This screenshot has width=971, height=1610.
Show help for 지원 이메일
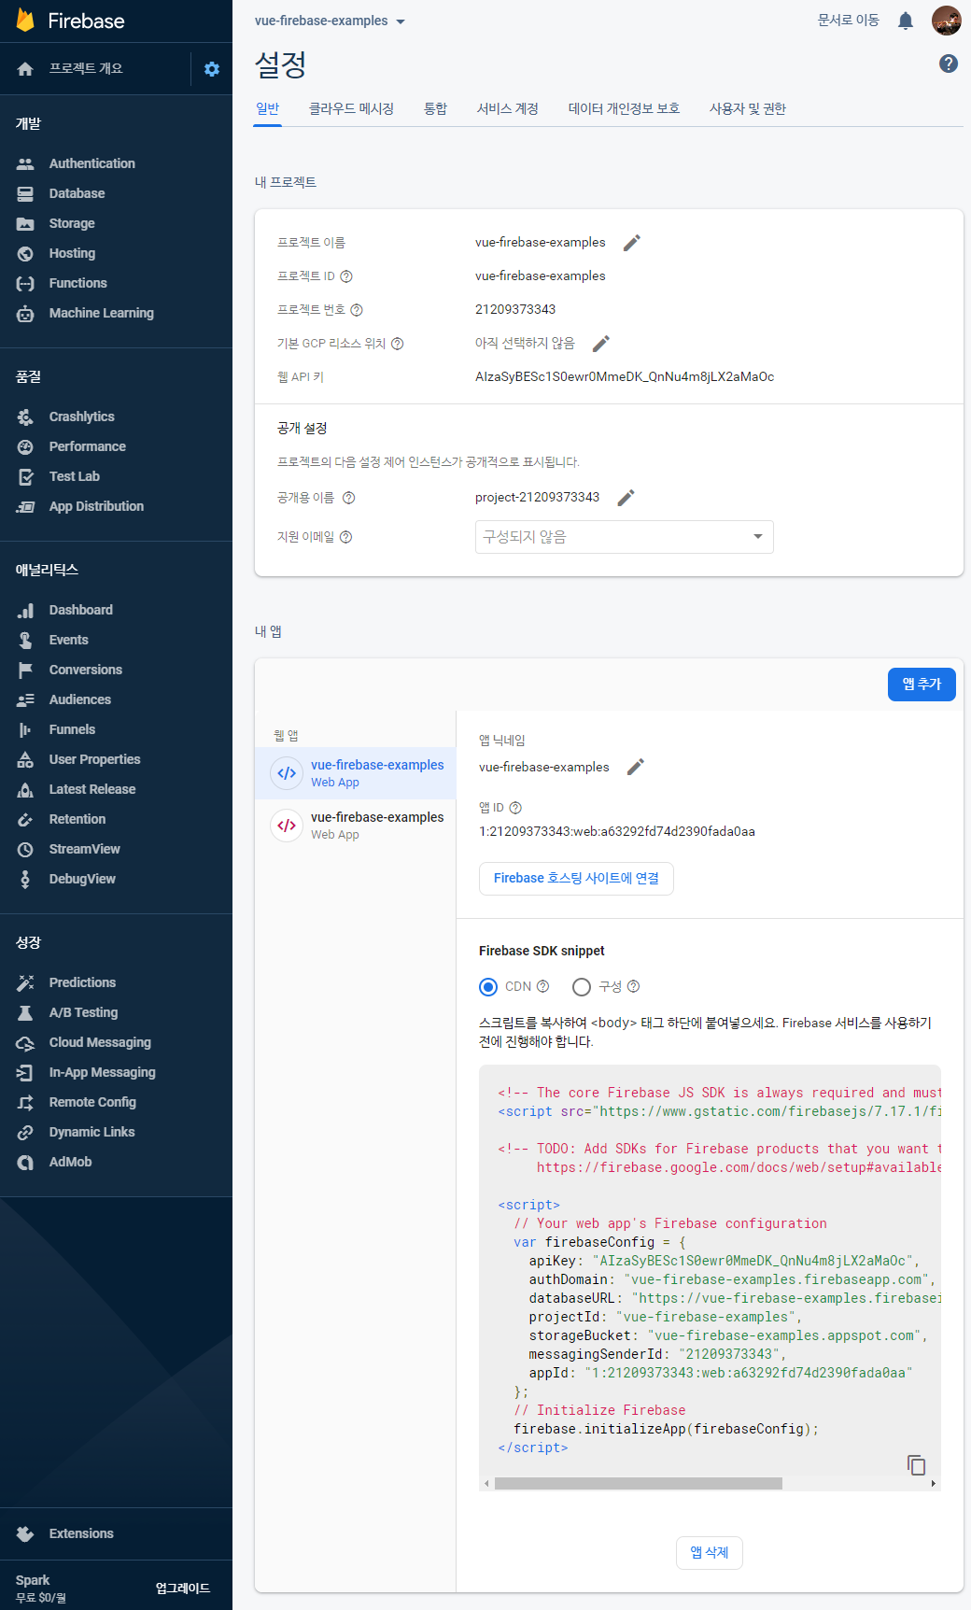(x=346, y=537)
